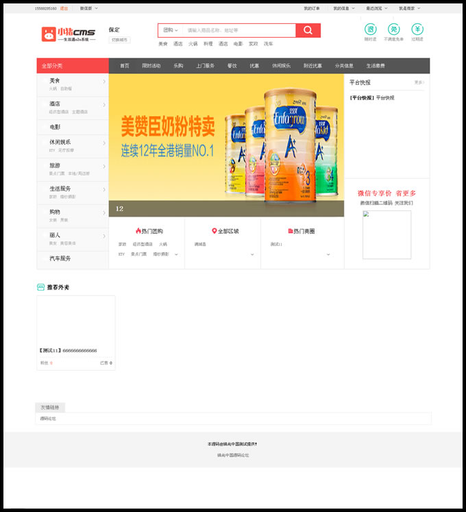The width and height of the screenshot is (466, 512).
Task: Expand the 购物 category arrow
Action: tap(104, 213)
